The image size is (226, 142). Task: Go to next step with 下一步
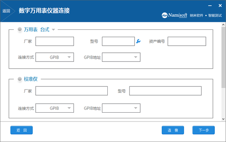tap(203, 130)
